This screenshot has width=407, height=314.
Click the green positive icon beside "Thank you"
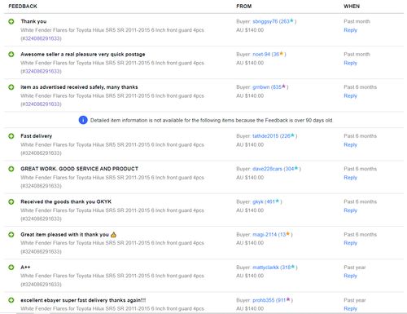11,21
